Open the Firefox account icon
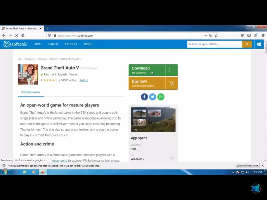Viewport: 267px width, 200px height. click(255, 35)
